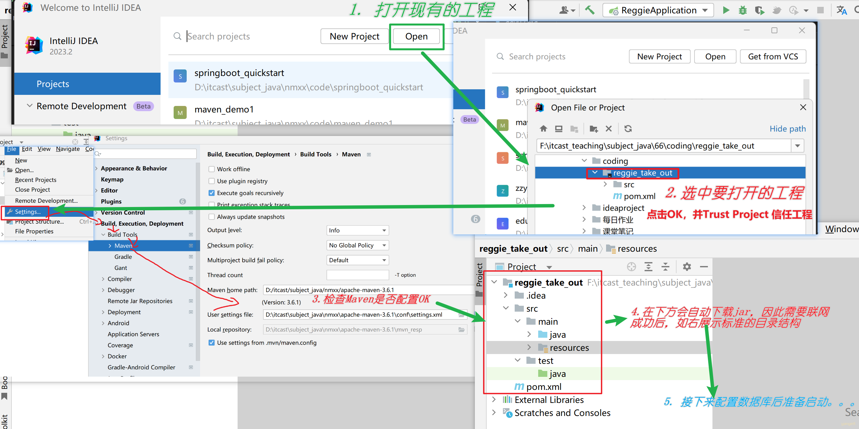Enable Work offline checkbox
This screenshot has width=859, height=429.
[211, 169]
